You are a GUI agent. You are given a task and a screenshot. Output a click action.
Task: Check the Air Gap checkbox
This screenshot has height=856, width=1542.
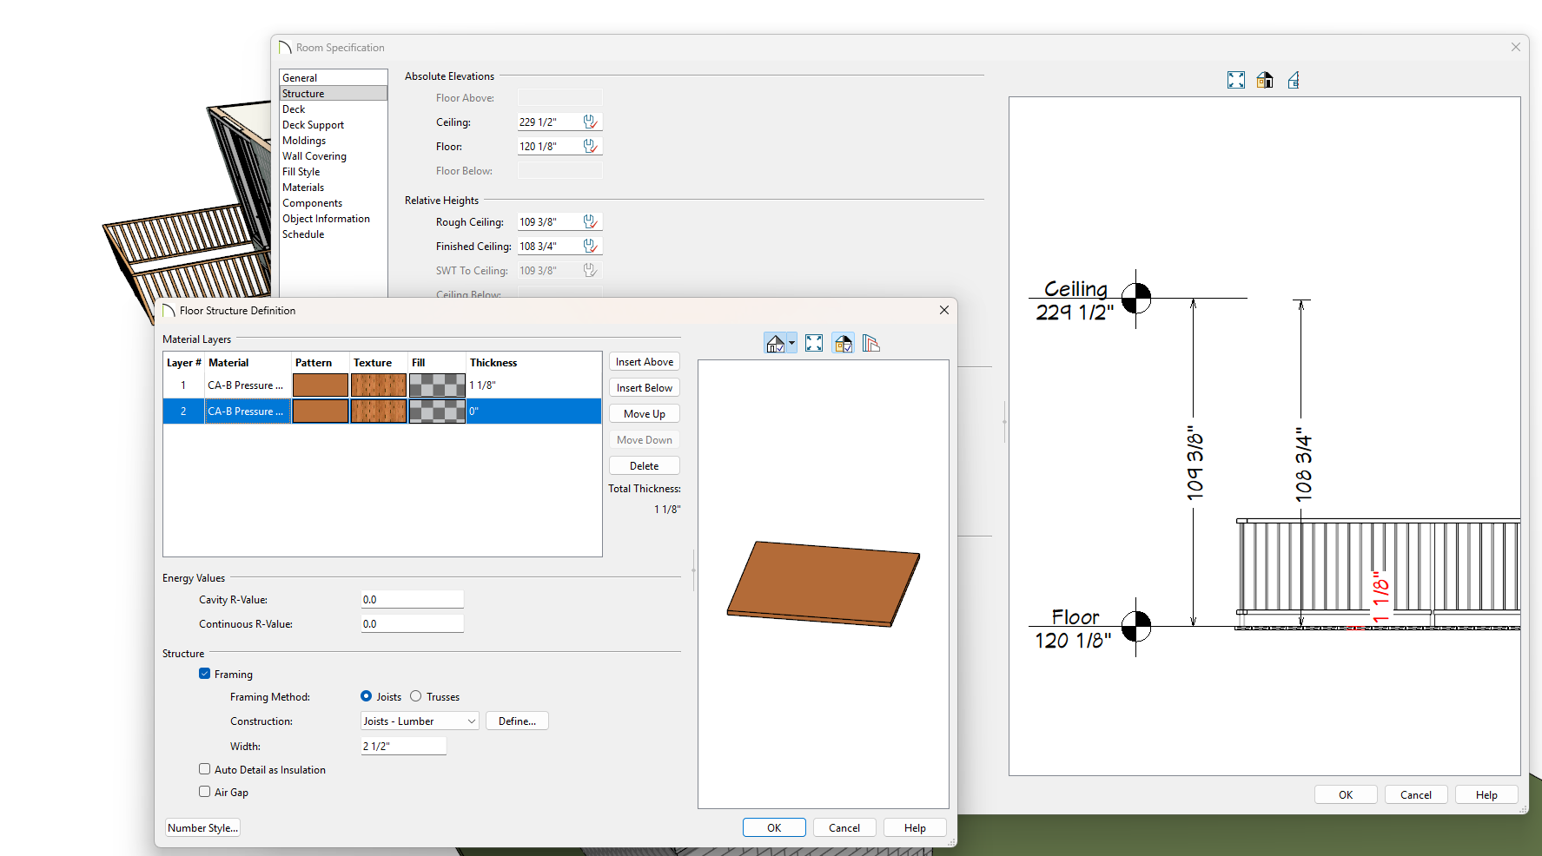(205, 792)
